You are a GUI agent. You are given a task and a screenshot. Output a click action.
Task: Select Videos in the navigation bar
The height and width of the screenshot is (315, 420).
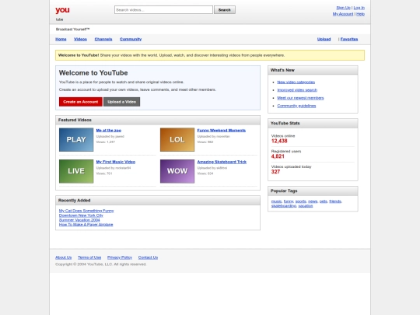(x=80, y=39)
